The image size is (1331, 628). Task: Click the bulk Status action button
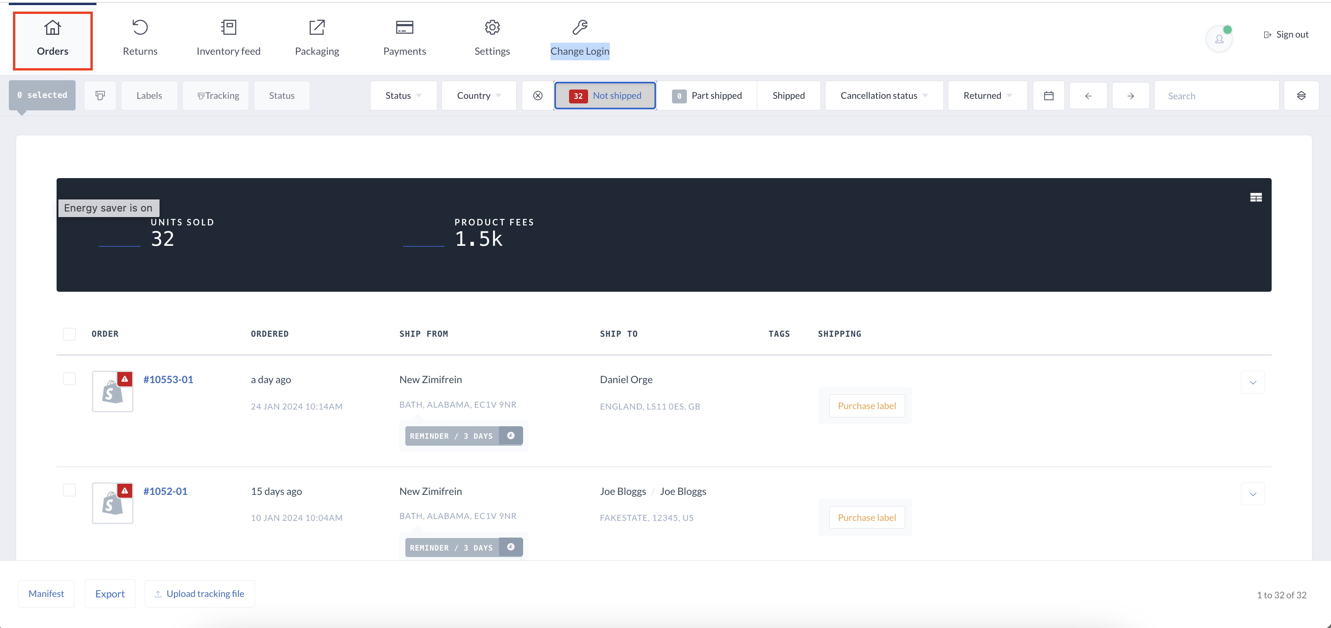[x=282, y=96]
